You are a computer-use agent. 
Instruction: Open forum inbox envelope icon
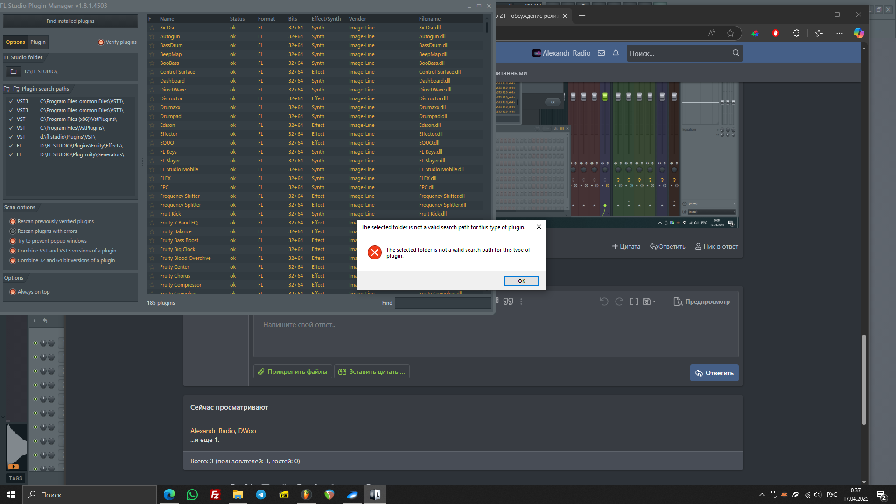(x=602, y=53)
